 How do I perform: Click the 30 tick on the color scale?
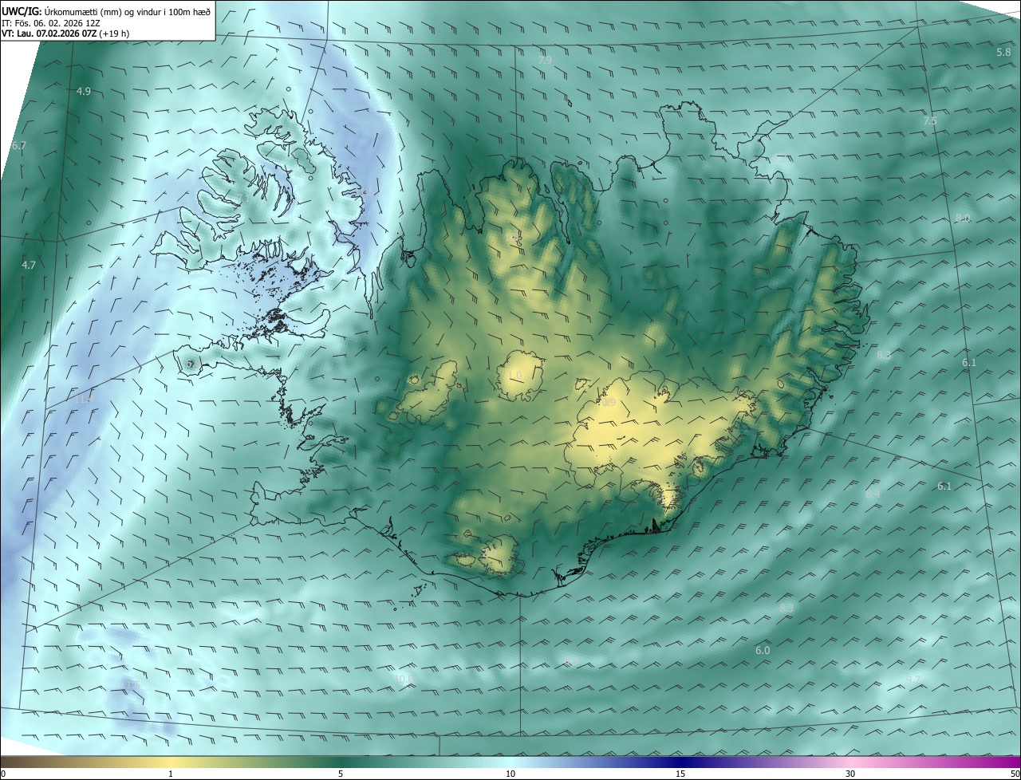pyautogui.click(x=850, y=774)
